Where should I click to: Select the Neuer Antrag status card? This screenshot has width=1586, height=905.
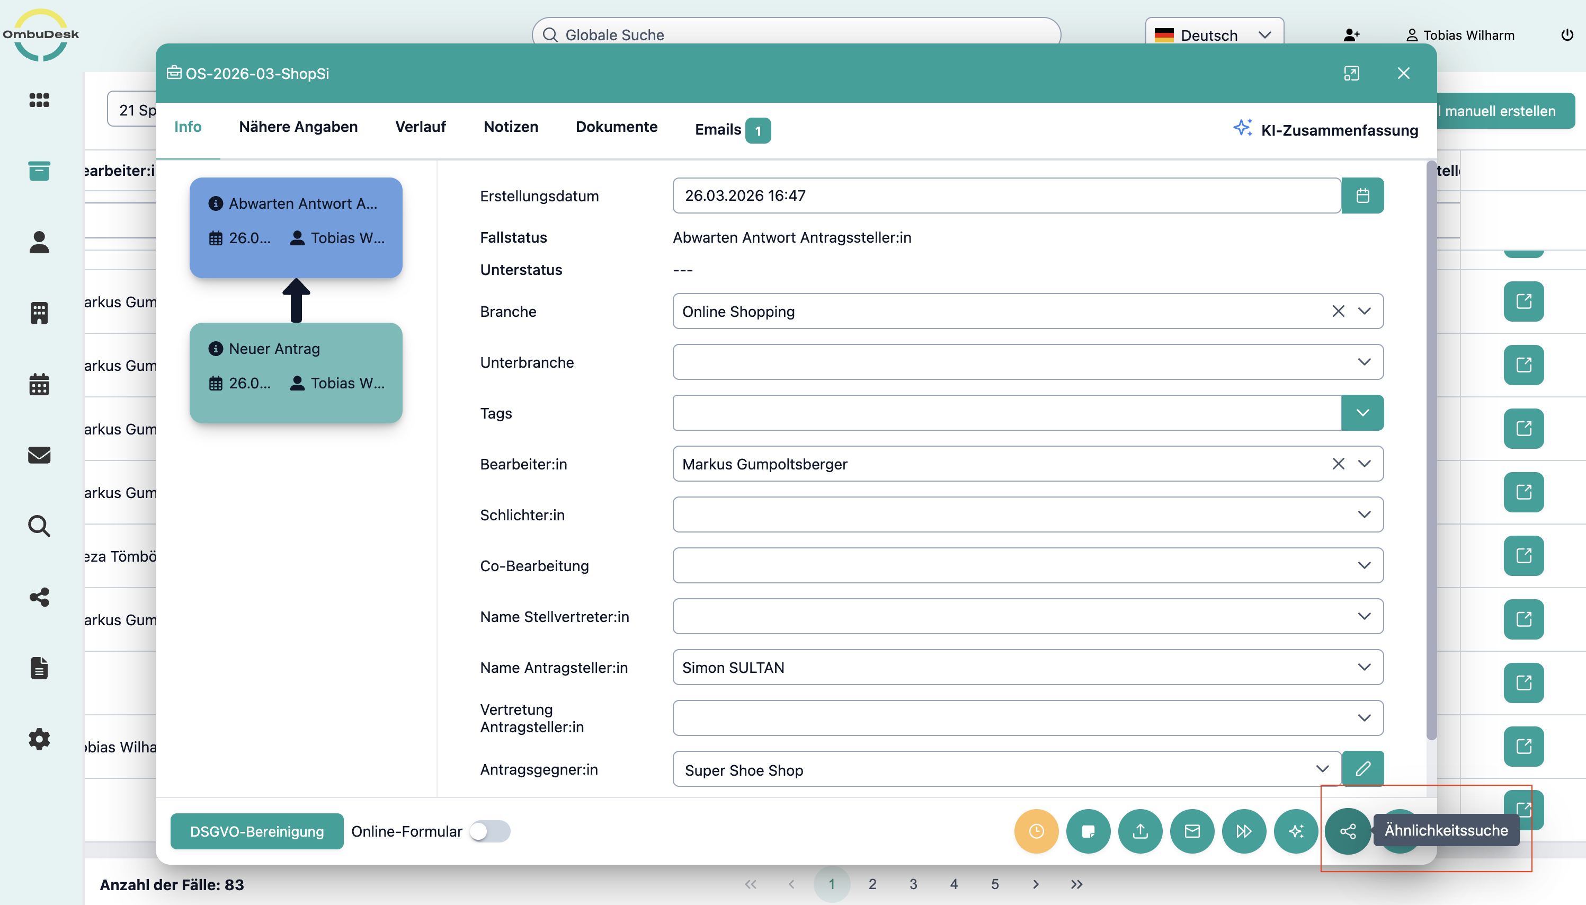tap(296, 373)
